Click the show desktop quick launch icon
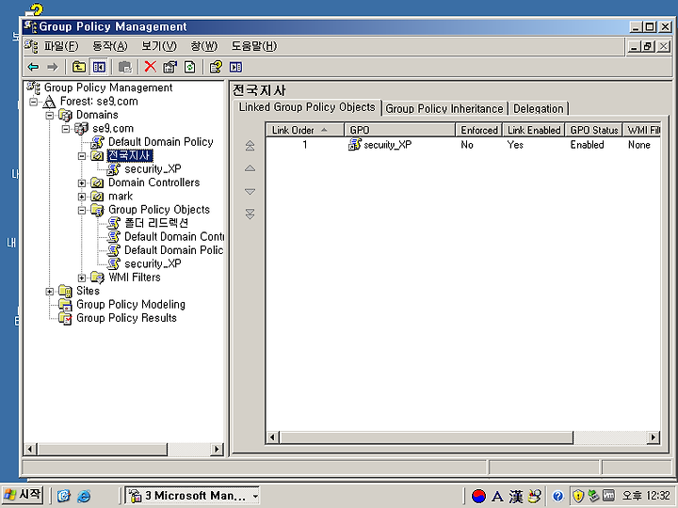Viewport: 678px width, 508px height. point(64,496)
